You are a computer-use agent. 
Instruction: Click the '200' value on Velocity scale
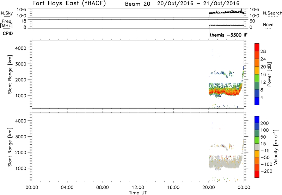(265, 123)
